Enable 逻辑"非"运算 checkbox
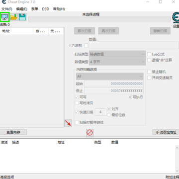 (x=149, y=60)
